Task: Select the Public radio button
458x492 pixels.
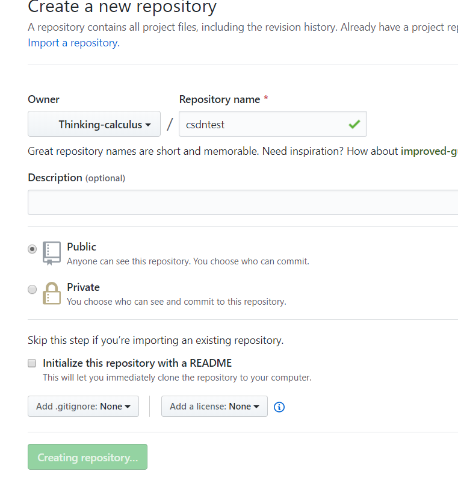Action: [x=32, y=249]
